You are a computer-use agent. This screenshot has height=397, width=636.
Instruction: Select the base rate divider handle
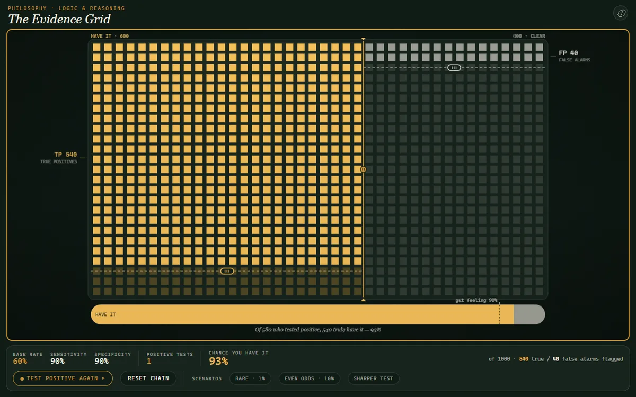(363, 169)
